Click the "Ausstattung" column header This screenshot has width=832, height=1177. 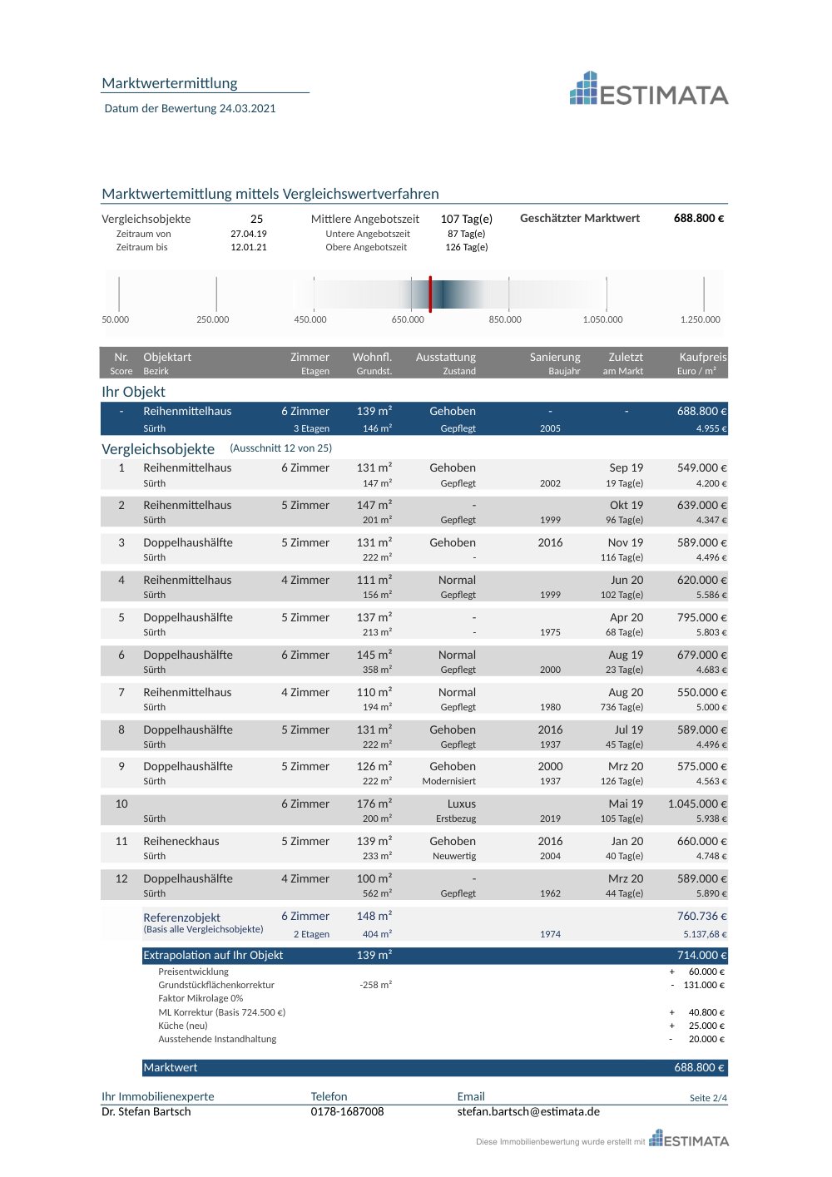click(446, 357)
